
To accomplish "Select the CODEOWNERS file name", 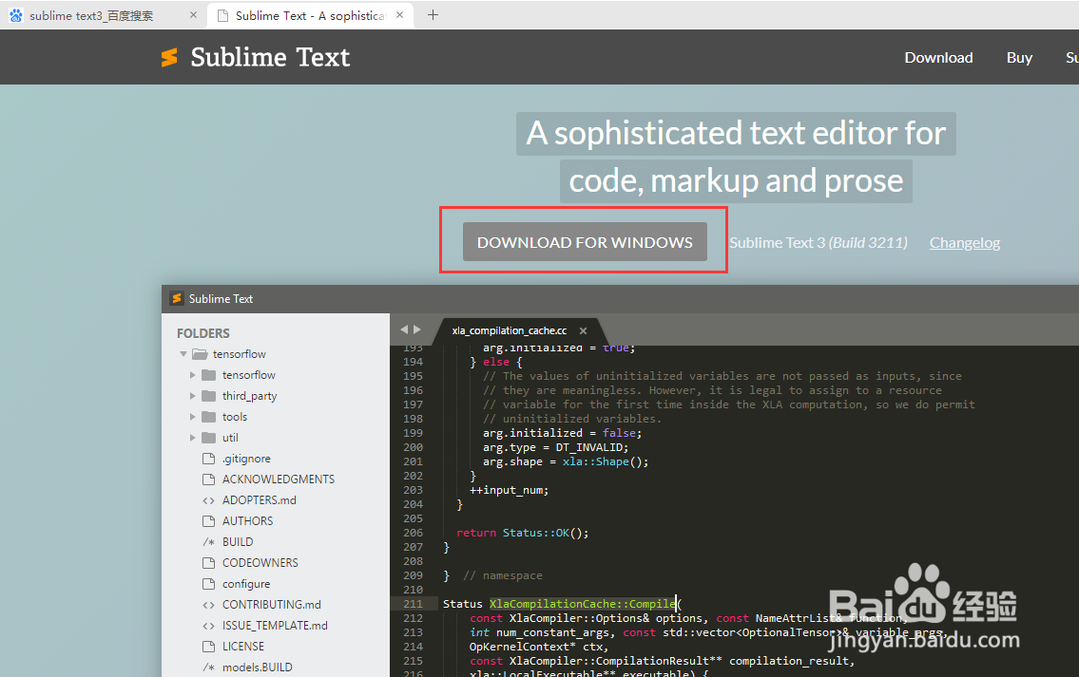I will click(260, 563).
